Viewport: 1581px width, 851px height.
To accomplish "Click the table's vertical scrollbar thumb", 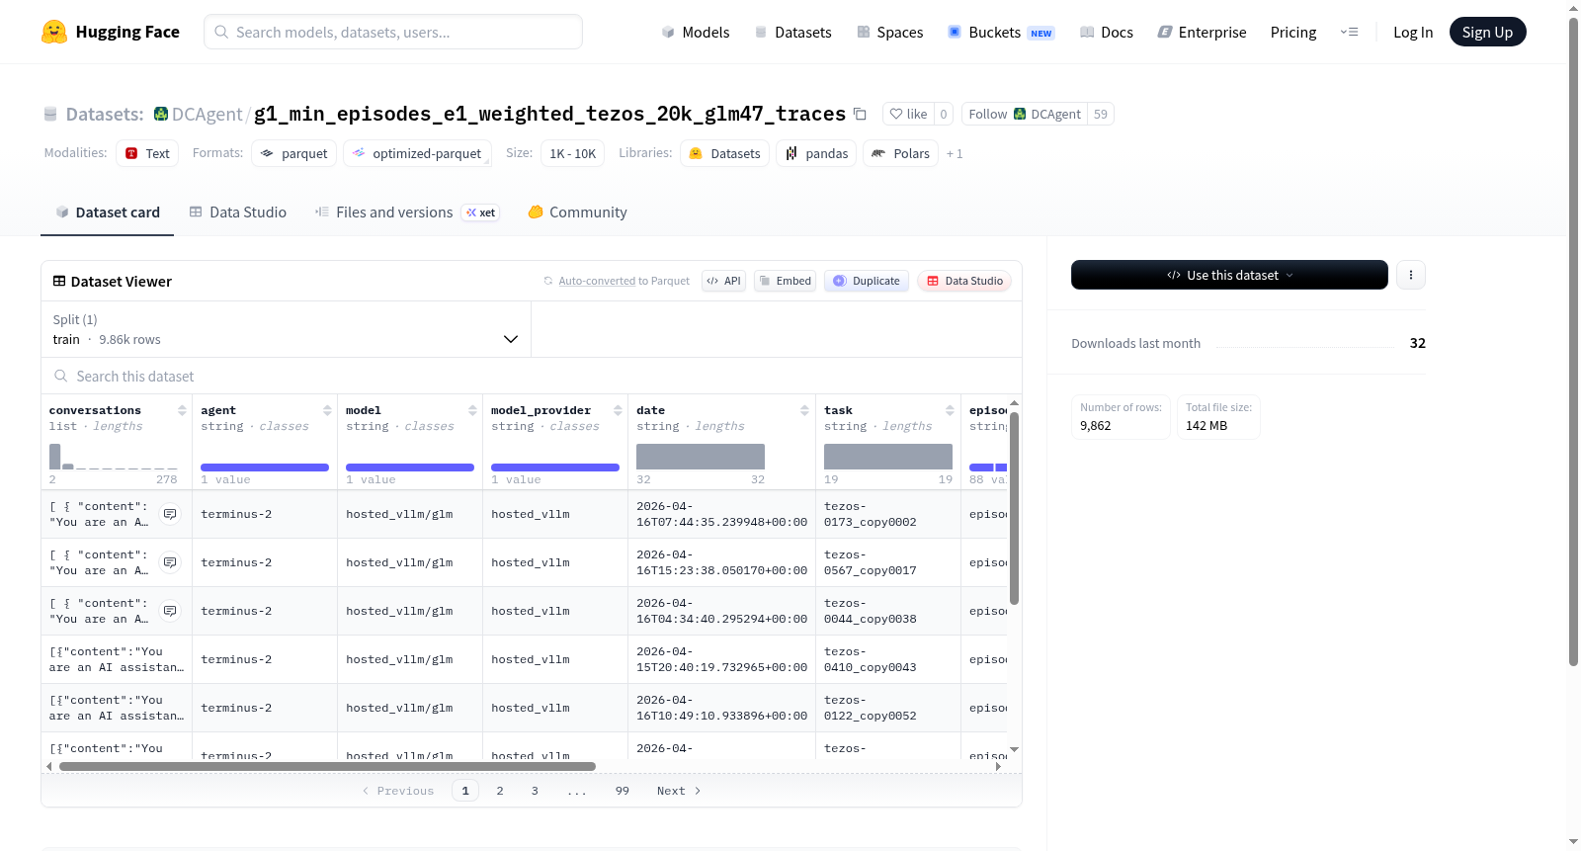I will (1014, 508).
